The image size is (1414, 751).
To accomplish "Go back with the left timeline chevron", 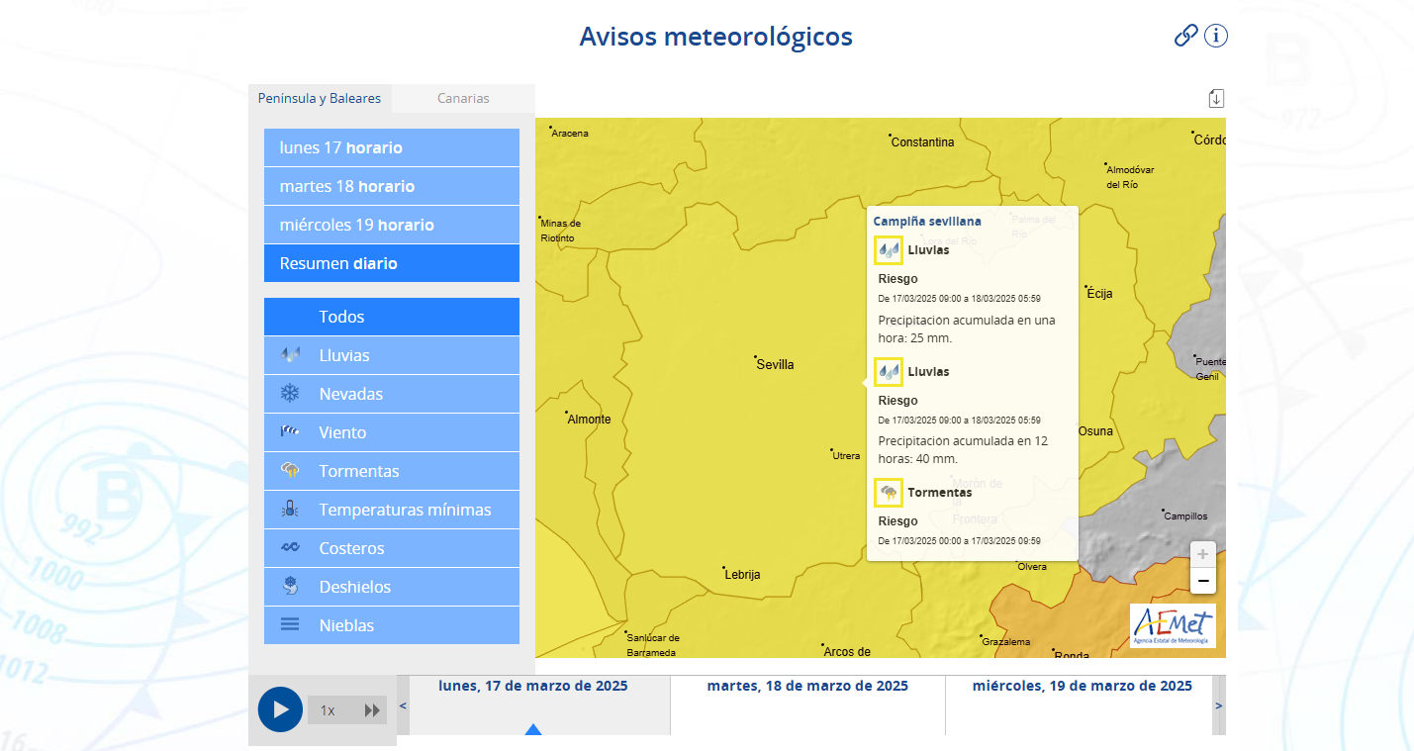I will point(402,706).
